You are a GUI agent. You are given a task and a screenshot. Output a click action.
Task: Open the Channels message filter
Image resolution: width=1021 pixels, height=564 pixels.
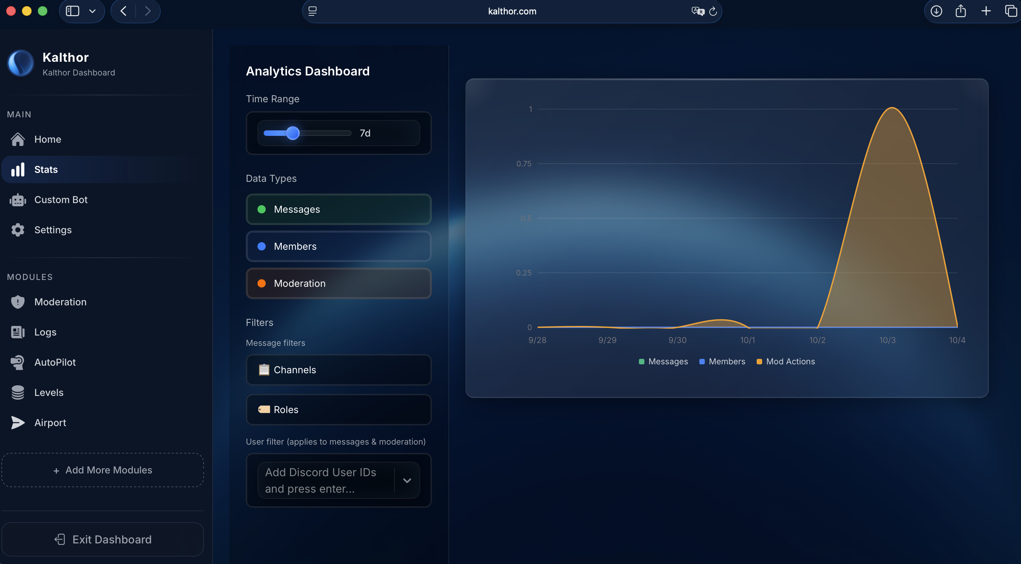tap(338, 369)
